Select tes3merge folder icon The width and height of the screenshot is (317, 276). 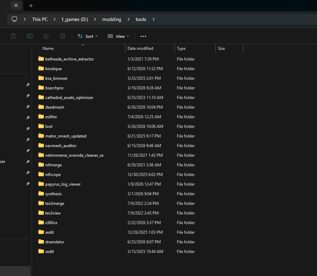point(41,203)
